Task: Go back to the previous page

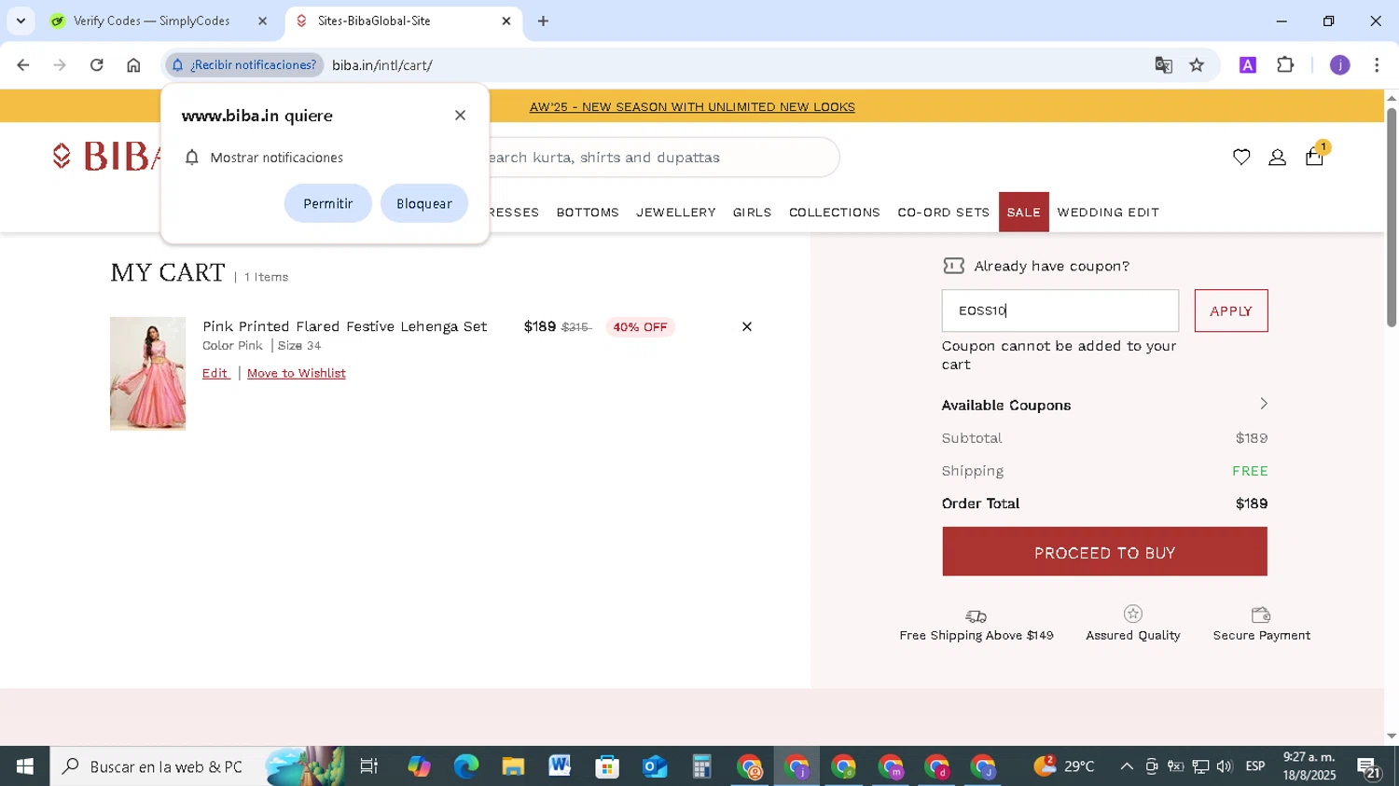Action: tap(23, 65)
